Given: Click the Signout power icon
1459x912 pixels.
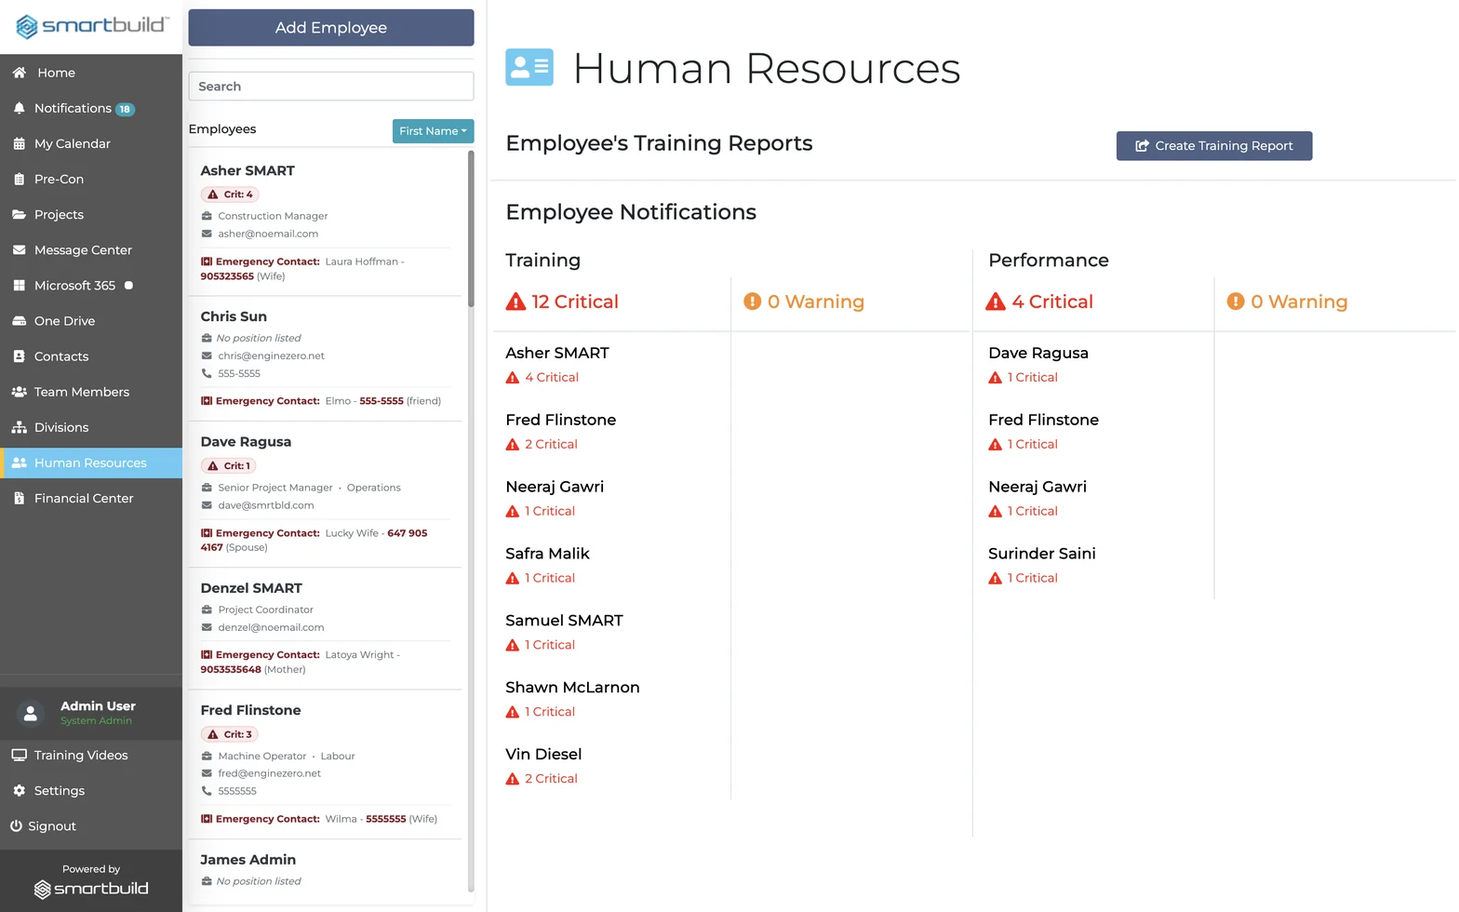Looking at the screenshot, I should click(x=16, y=825).
